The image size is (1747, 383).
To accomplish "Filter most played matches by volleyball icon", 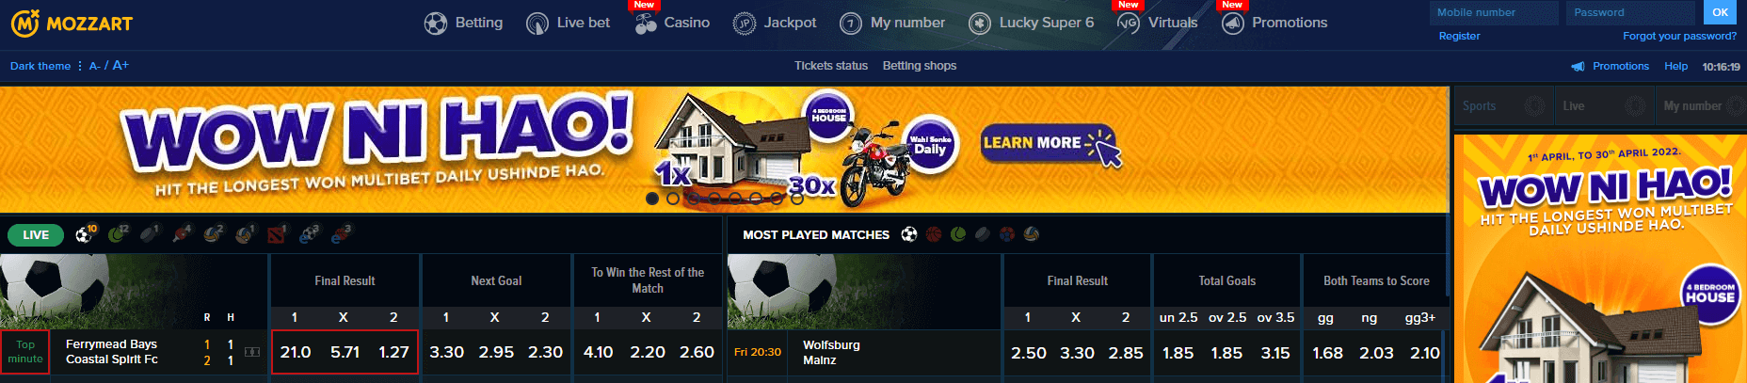I will (x=1032, y=234).
